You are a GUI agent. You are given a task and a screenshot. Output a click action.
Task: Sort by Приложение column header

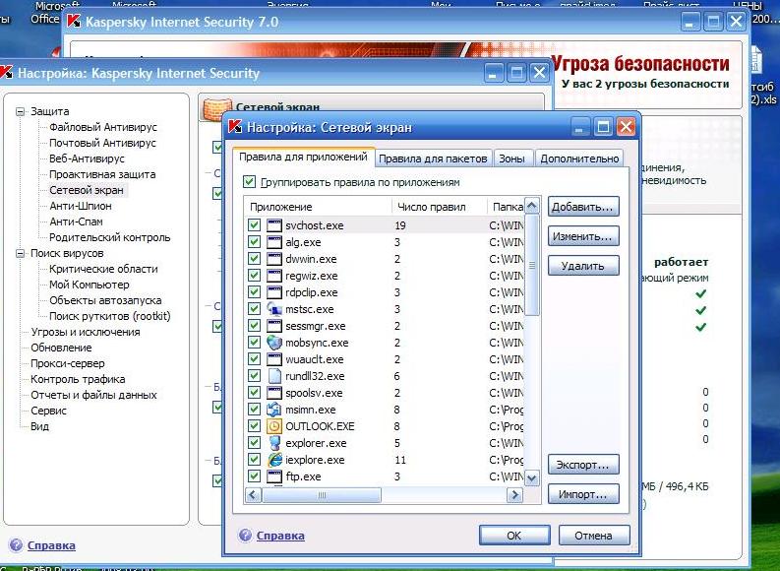click(x=318, y=207)
